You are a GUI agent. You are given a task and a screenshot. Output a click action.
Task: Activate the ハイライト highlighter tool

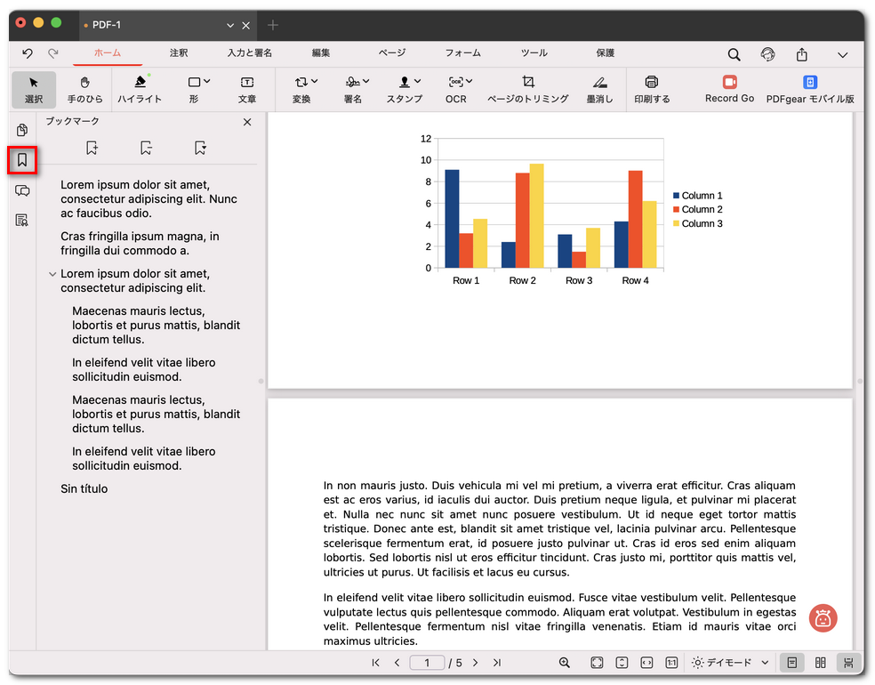140,89
